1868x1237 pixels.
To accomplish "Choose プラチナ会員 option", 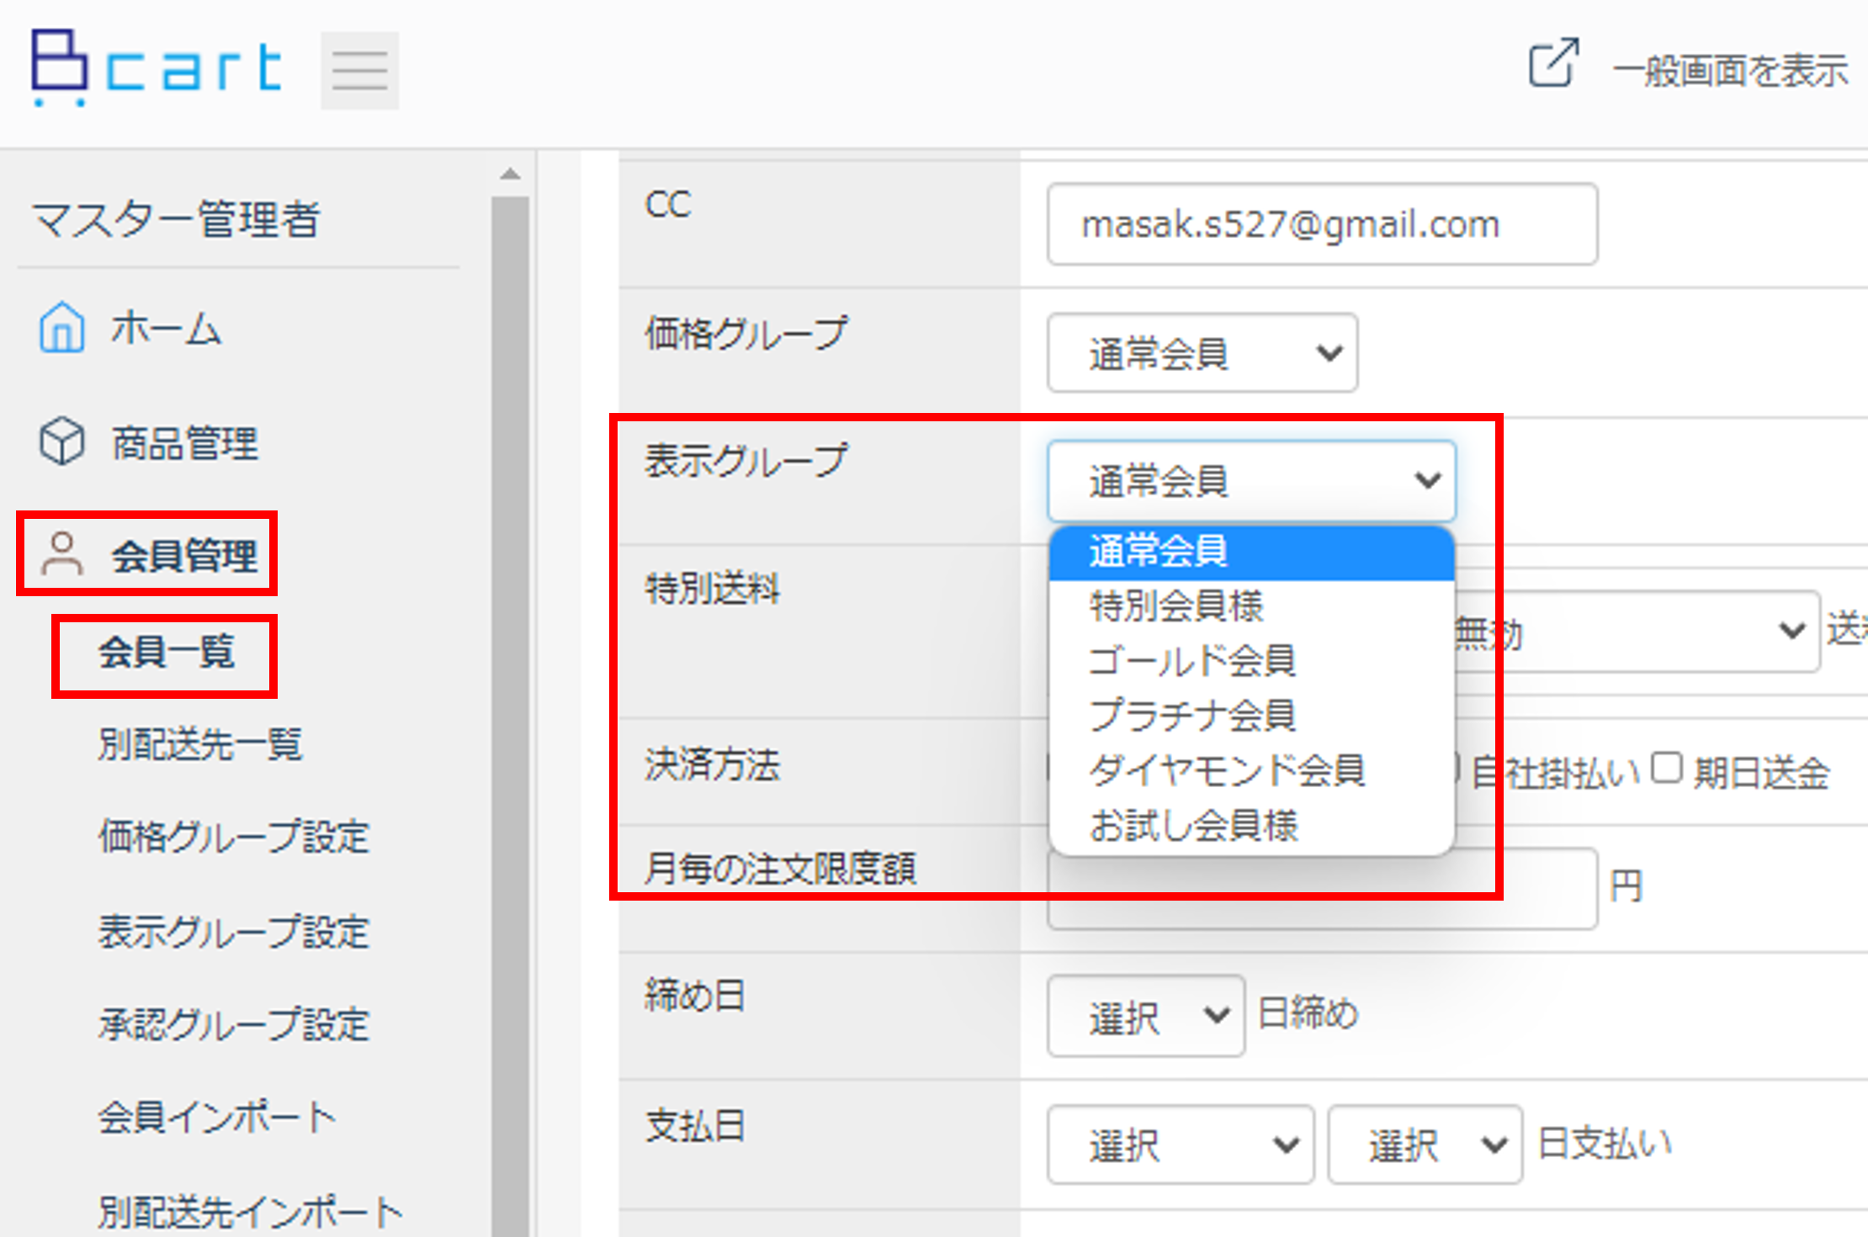I will 1251,716.
